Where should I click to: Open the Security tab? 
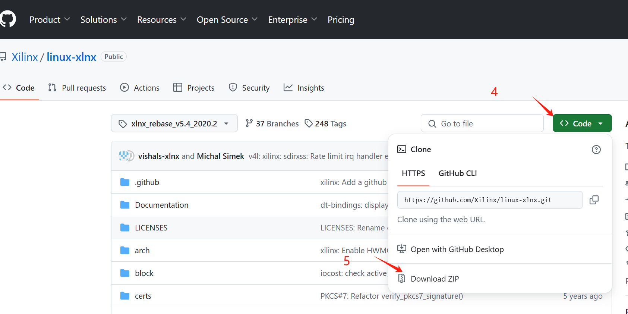pyautogui.click(x=249, y=88)
